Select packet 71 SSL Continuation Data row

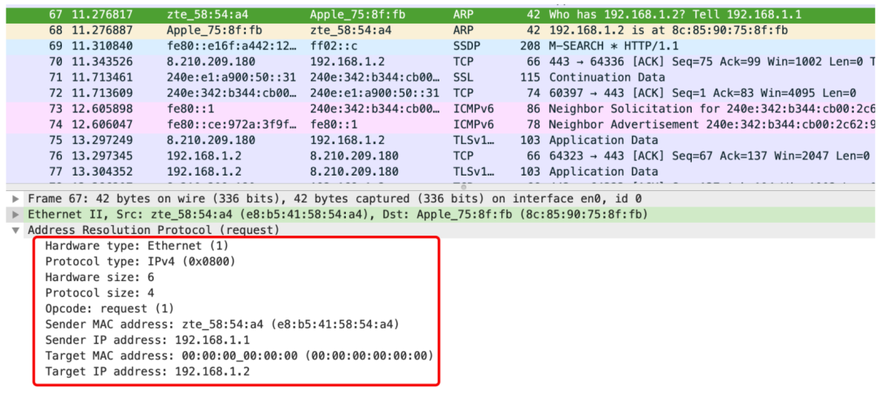pyautogui.click(x=440, y=77)
